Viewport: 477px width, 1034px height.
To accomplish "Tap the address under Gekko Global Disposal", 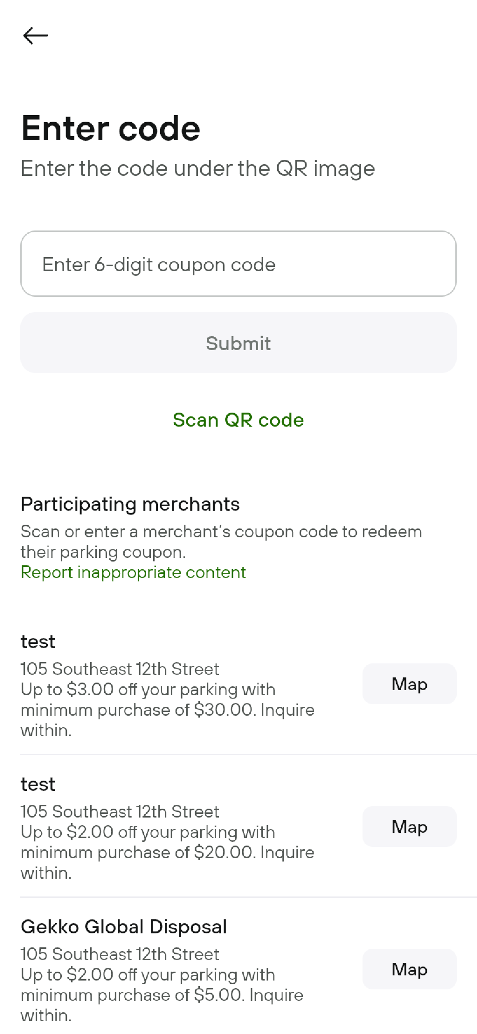I will tap(120, 954).
